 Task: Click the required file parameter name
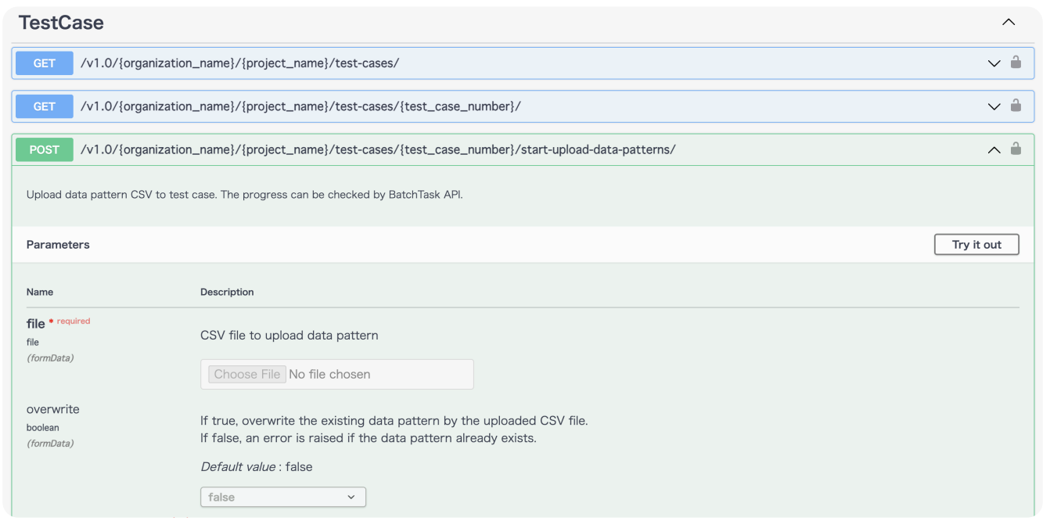[x=36, y=322]
